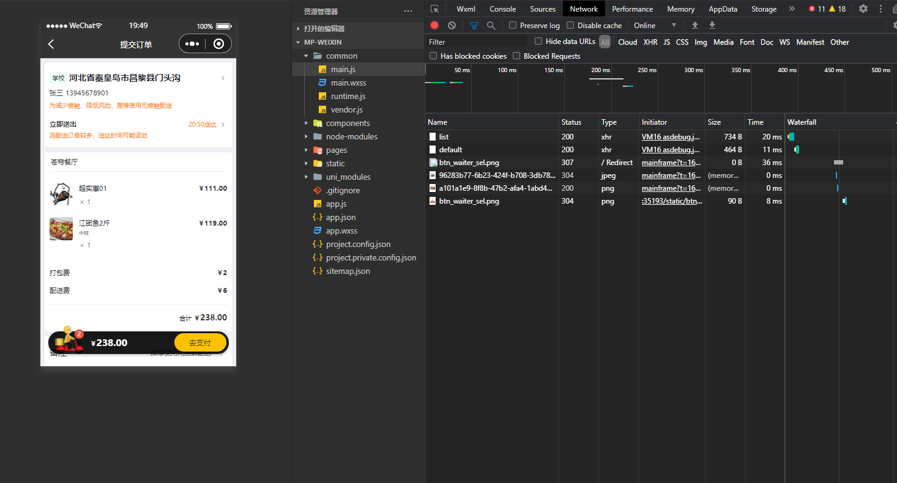Switch to the Console tab
The image size is (897, 483).
[502, 9]
